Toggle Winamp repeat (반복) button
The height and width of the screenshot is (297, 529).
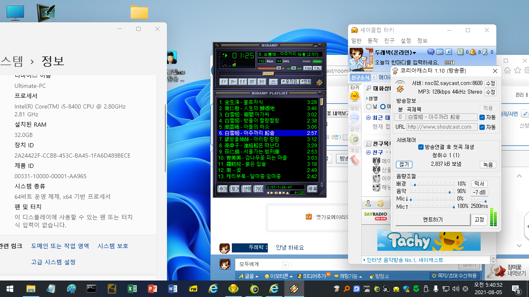point(305,82)
